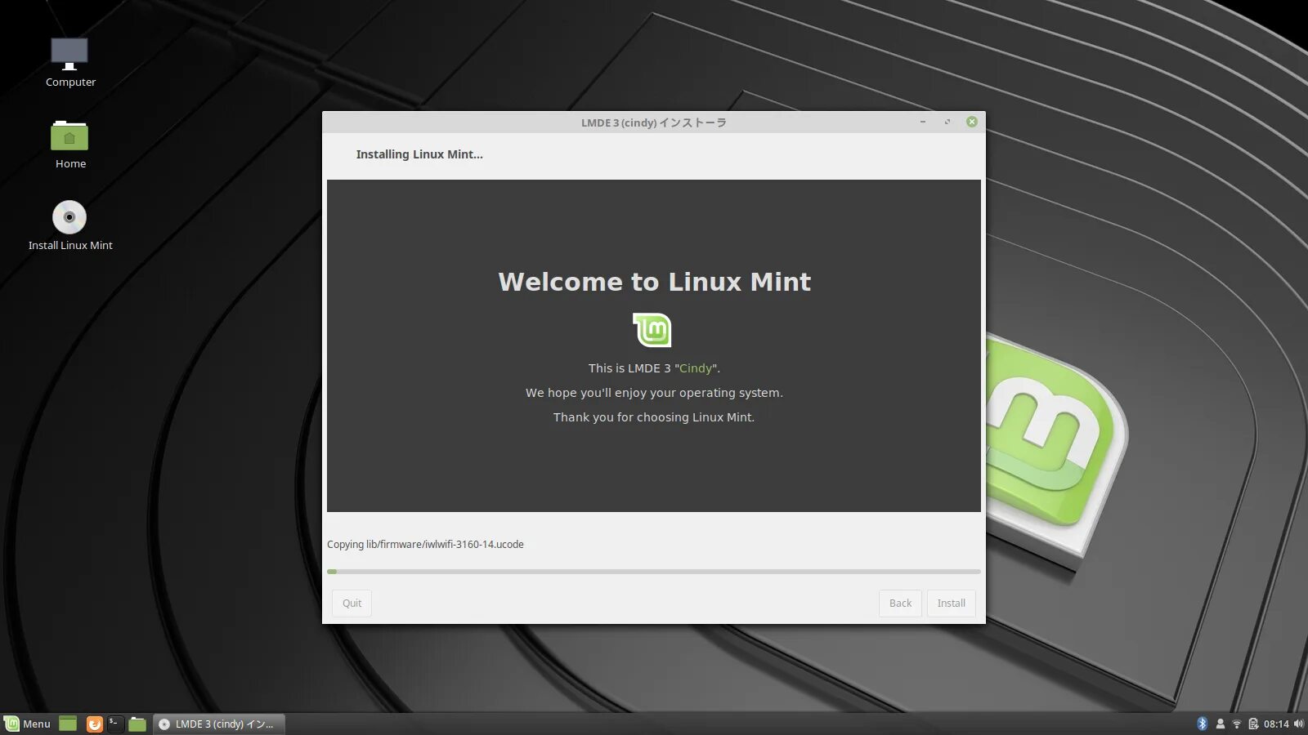Click the 08:14 panel clock
The width and height of the screenshot is (1308, 735).
[x=1276, y=724]
